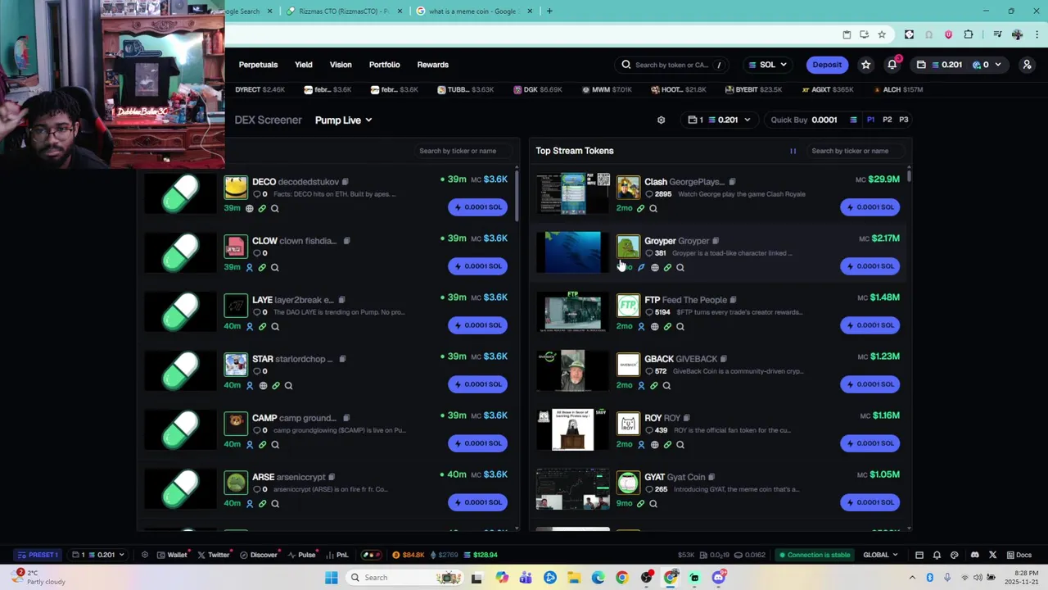Open bottom bar notification bell icon
Screen dimensions: 1048x590
937,555
